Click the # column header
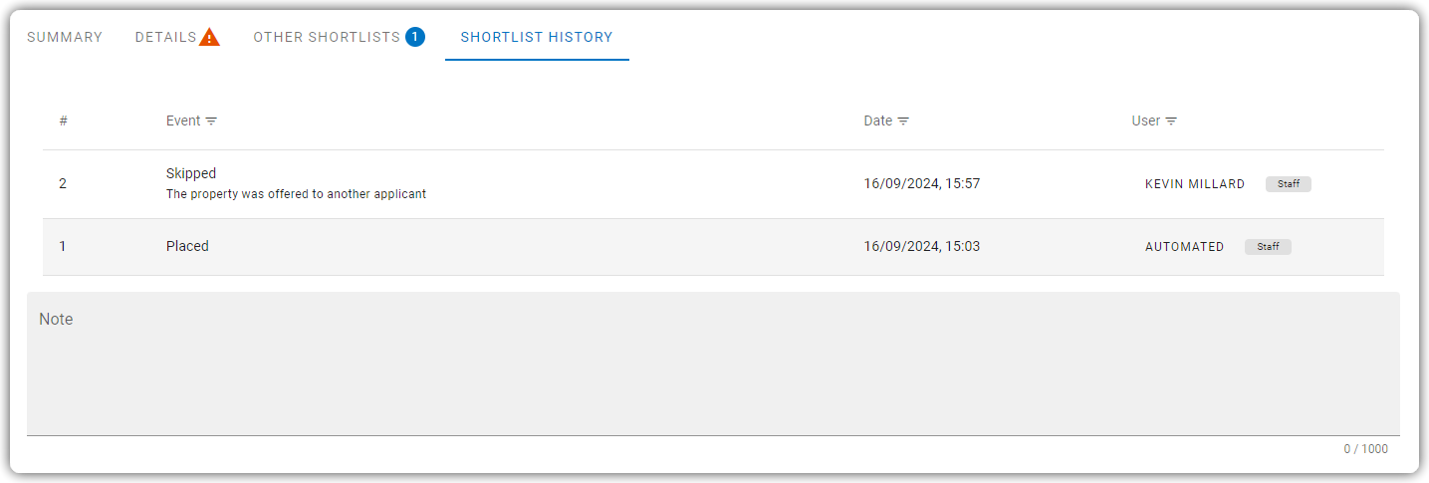The width and height of the screenshot is (1429, 483). [x=63, y=121]
